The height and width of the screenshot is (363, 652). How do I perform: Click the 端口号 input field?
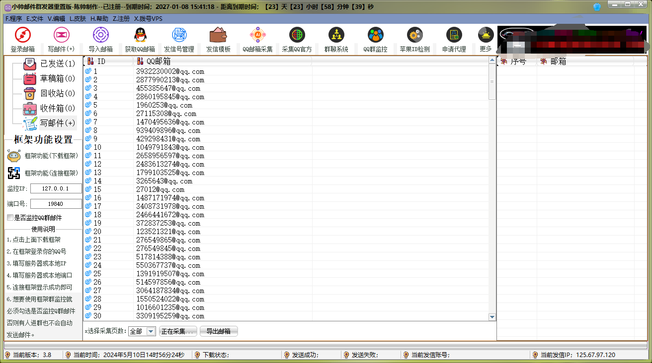coord(56,204)
